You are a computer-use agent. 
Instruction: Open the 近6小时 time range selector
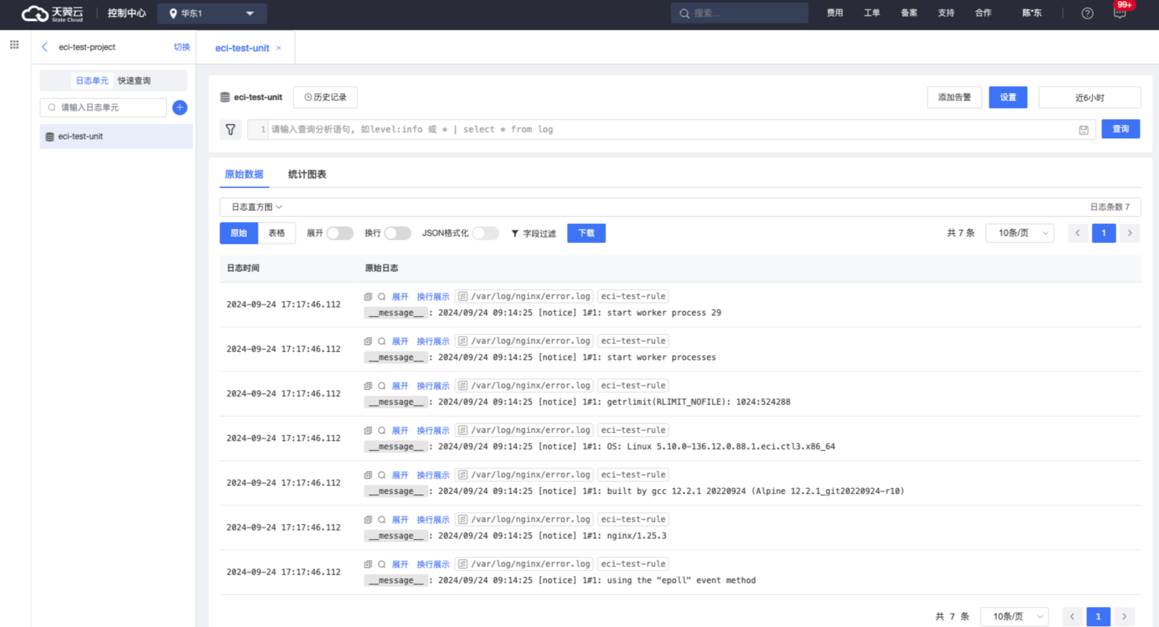(1089, 97)
